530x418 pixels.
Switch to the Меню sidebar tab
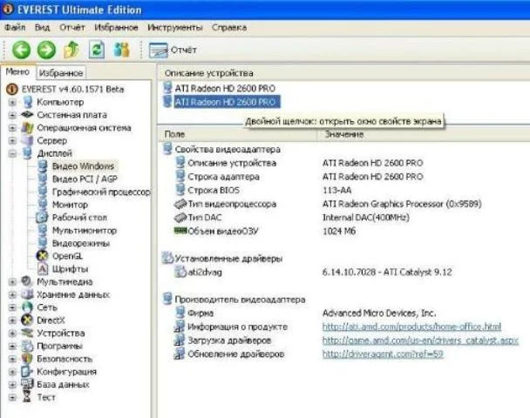[17, 71]
